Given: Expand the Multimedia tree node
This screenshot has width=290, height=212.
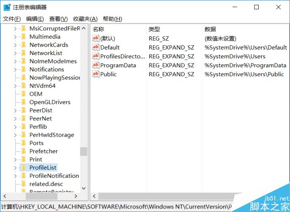Looking at the screenshot, I should coord(15,37).
